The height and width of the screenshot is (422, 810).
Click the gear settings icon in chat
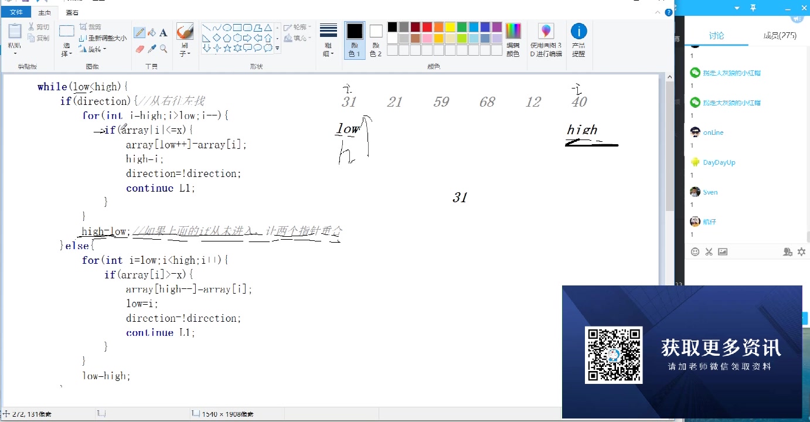(x=801, y=252)
